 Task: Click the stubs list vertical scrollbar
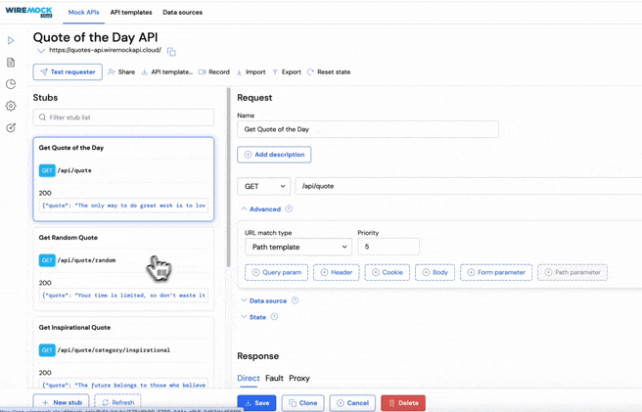click(228, 177)
